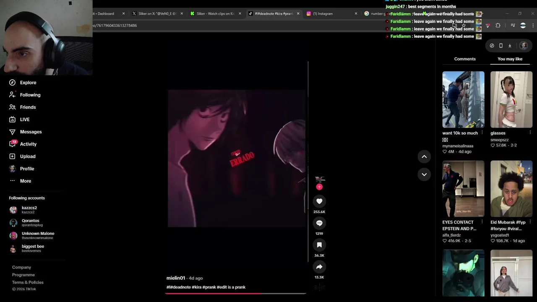Click the #deadnote hashtag in caption
Image resolution: width=537 pixels, height=302 pixels.
tap(180, 287)
